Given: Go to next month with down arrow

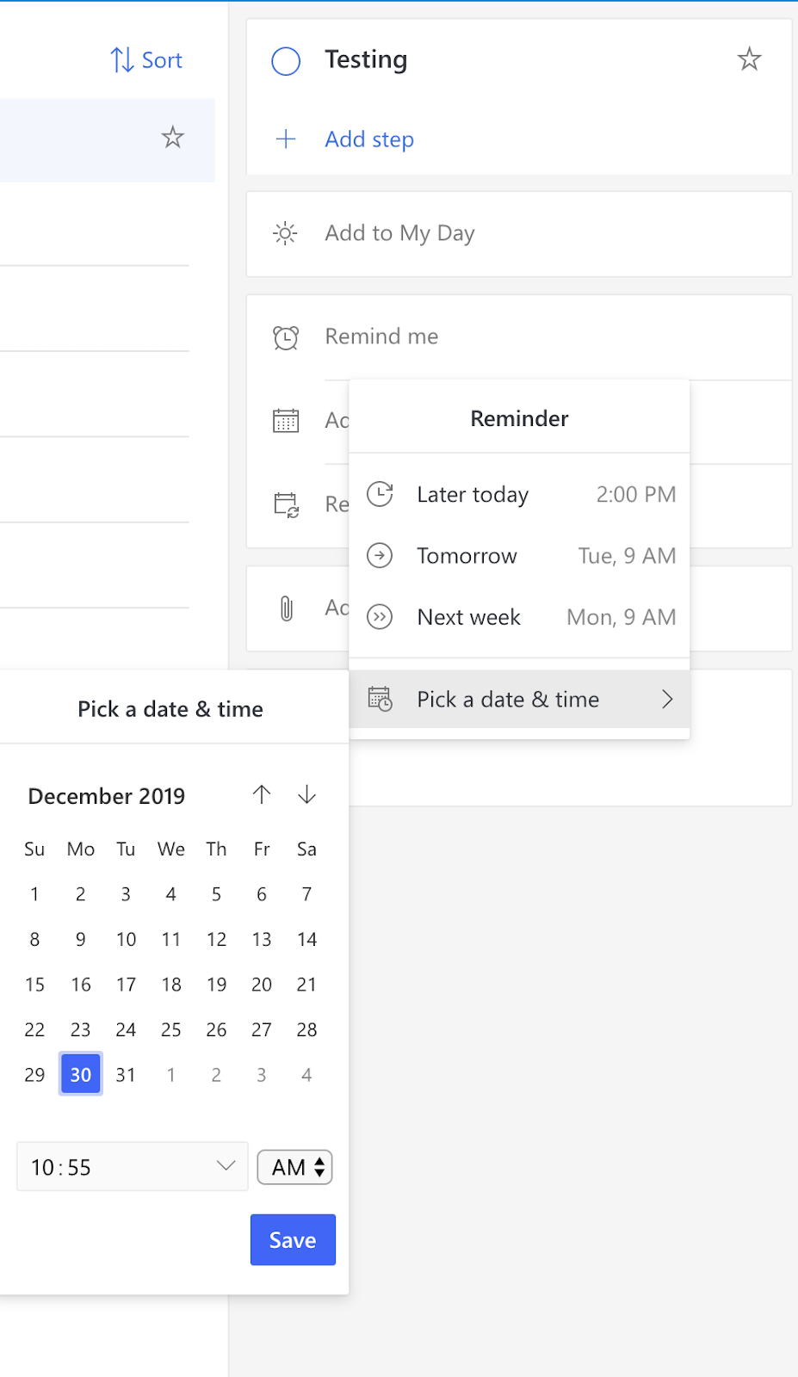Looking at the screenshot, I should [306, 794].
